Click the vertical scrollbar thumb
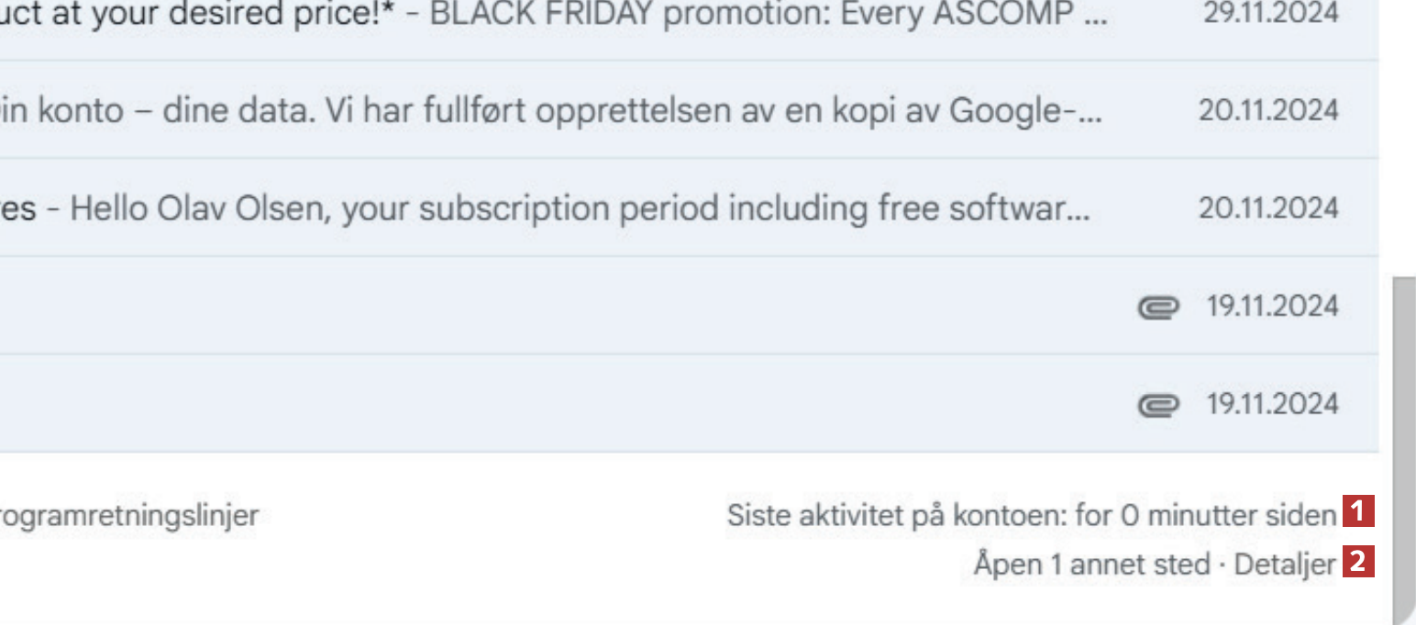 point(1402,440)
